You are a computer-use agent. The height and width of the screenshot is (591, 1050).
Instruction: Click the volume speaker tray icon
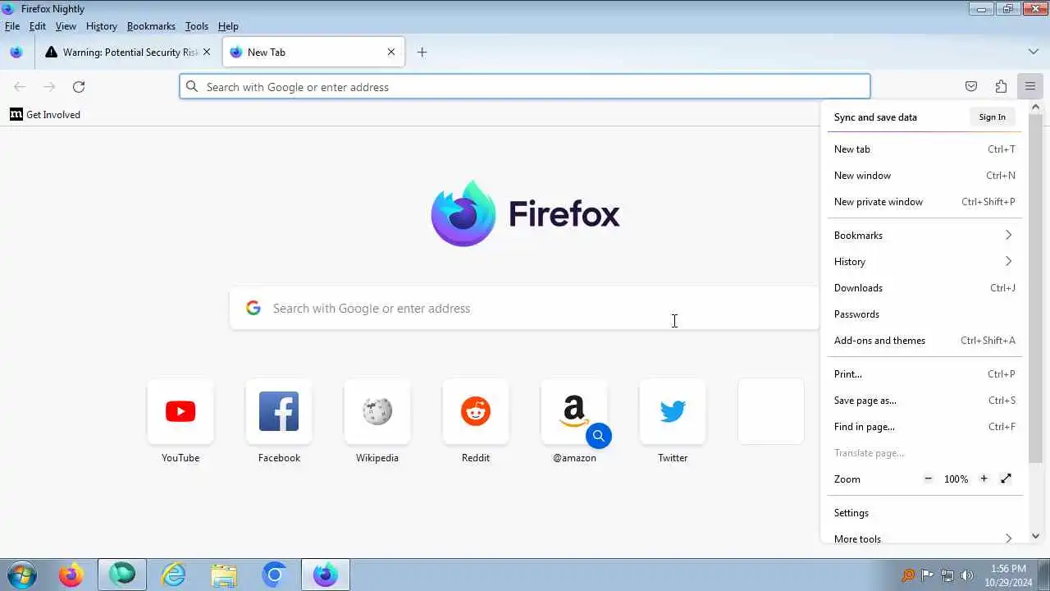click(x=967, y=575)
